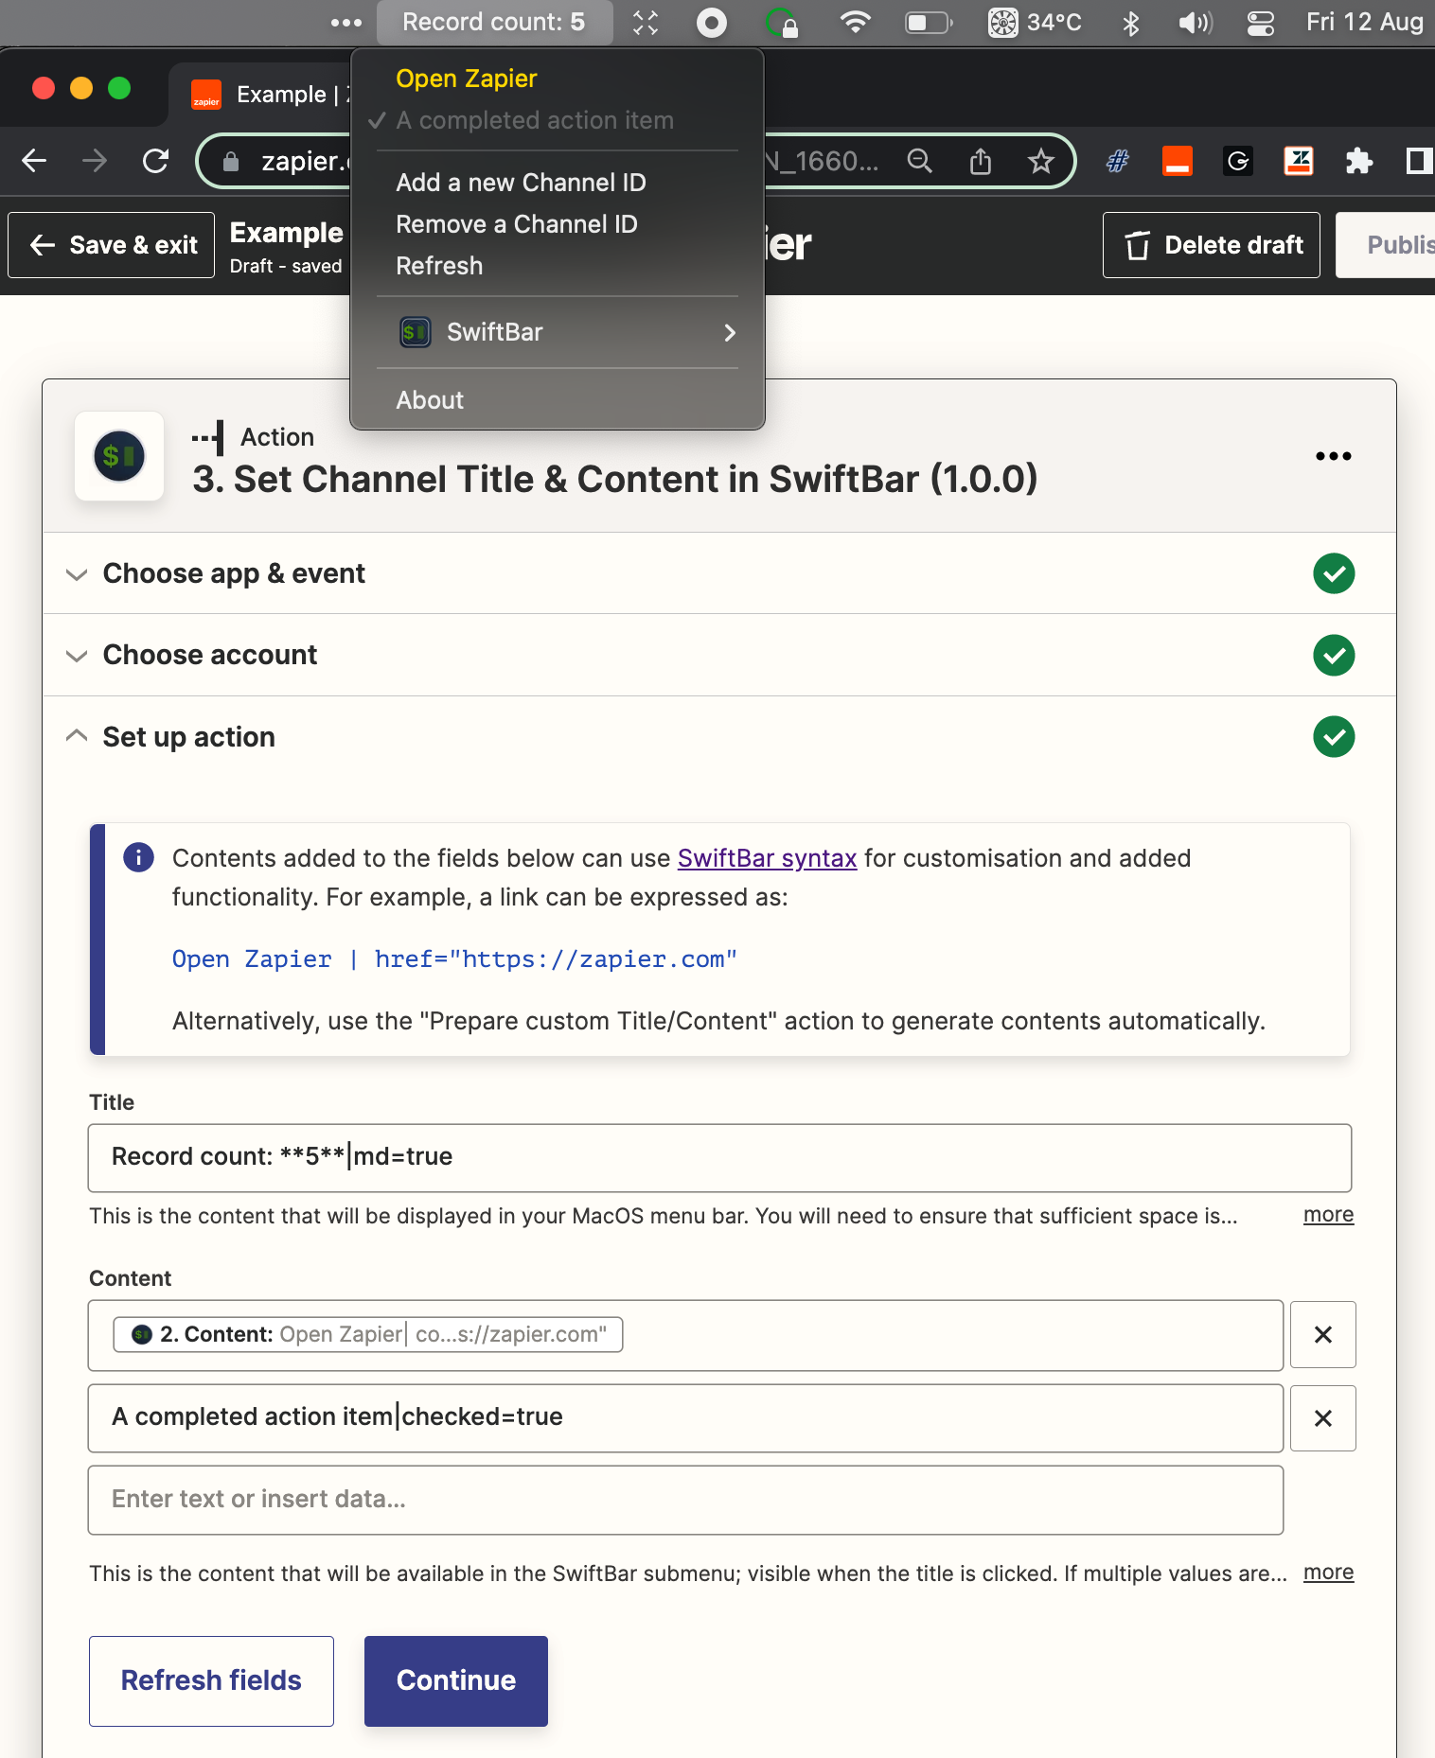1435x1758 pixels.
Task: Open the Record count: 5 menu bar item
Action: (494, 23)
